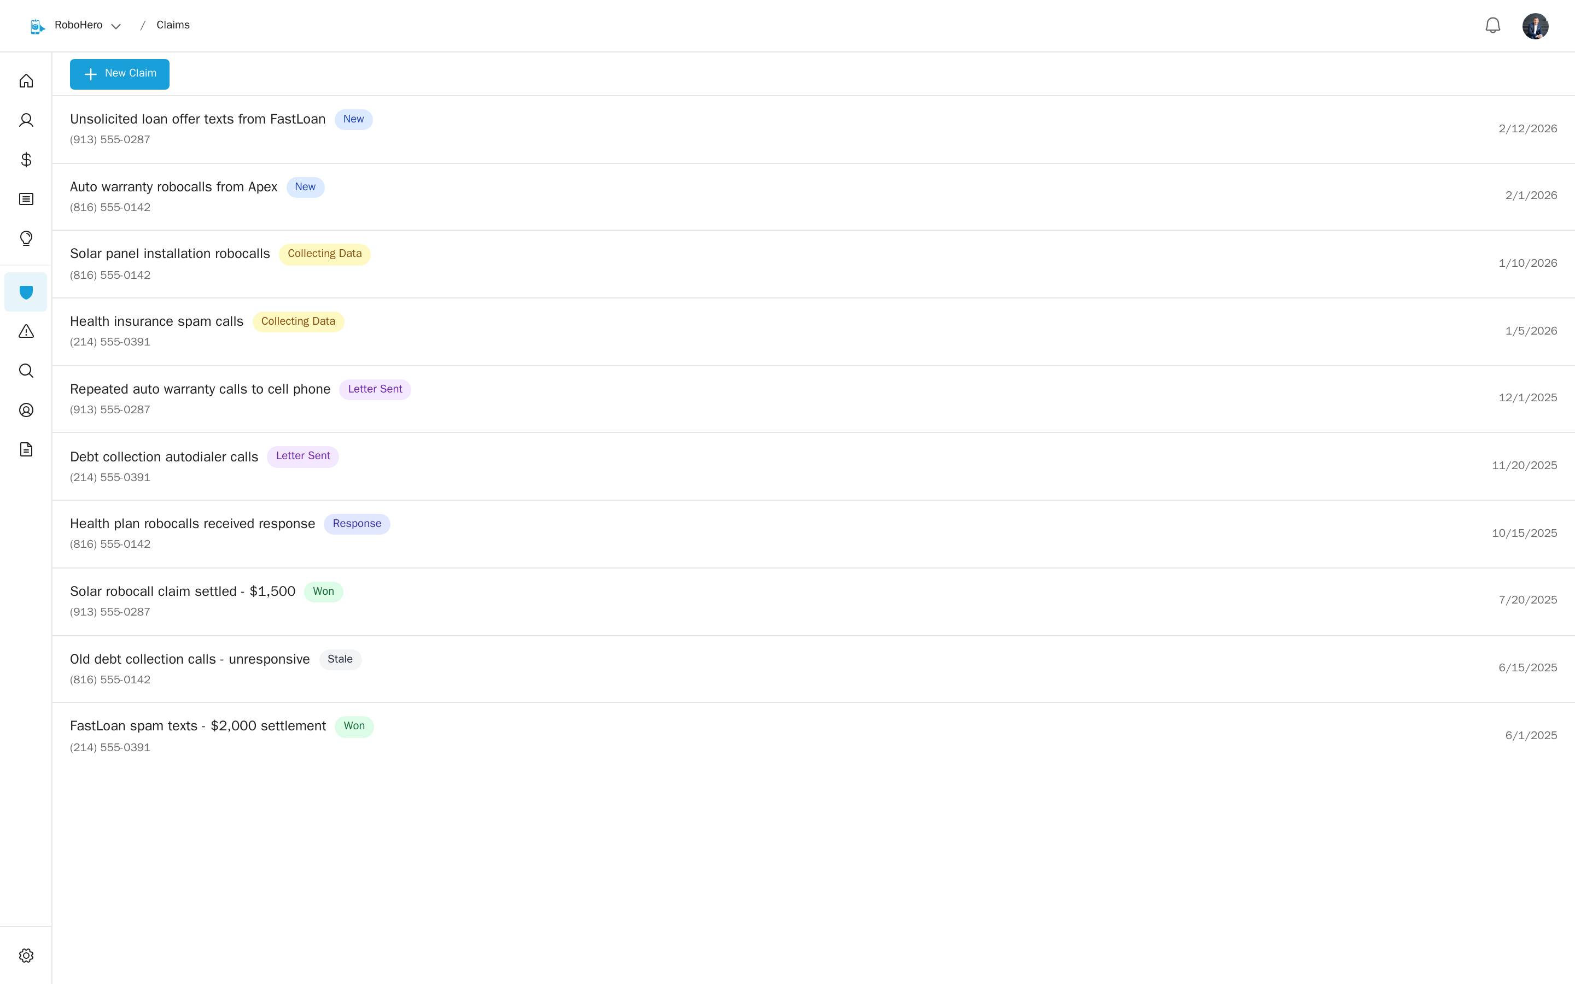
Task: Open the dollar sign billing icon
Action: pyautogui.click(x=26, y=160)
